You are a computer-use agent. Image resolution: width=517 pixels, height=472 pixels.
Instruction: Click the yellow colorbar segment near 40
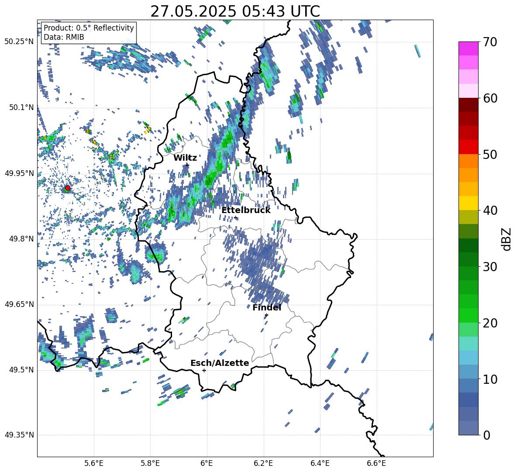click(x=468, y=203)
